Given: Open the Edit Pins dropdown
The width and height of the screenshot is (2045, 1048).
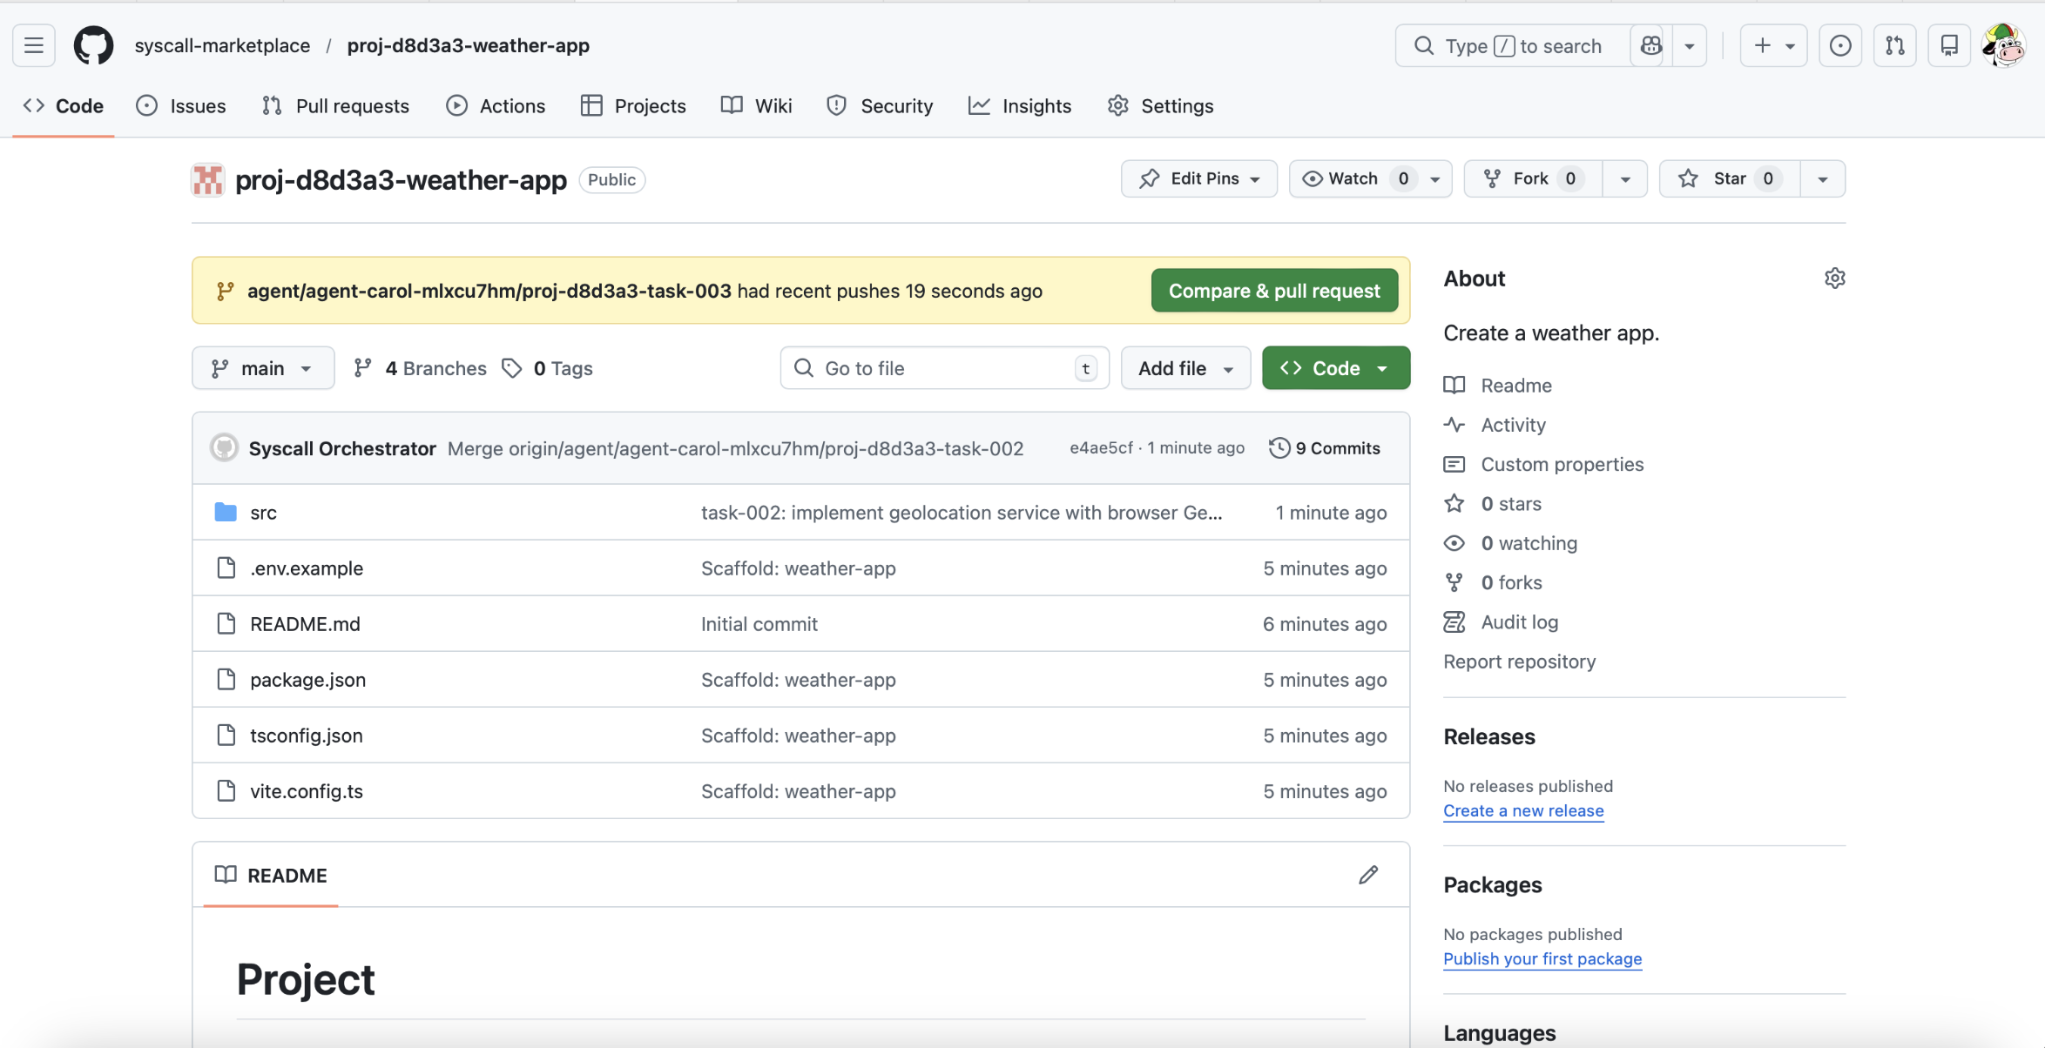Looking at the screenshot, I should pos(1198,178).
